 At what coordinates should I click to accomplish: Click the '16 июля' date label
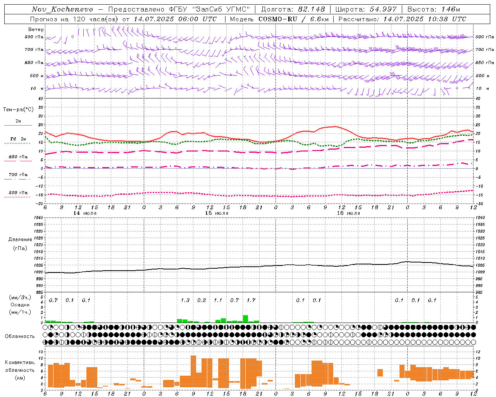[348, 213]
